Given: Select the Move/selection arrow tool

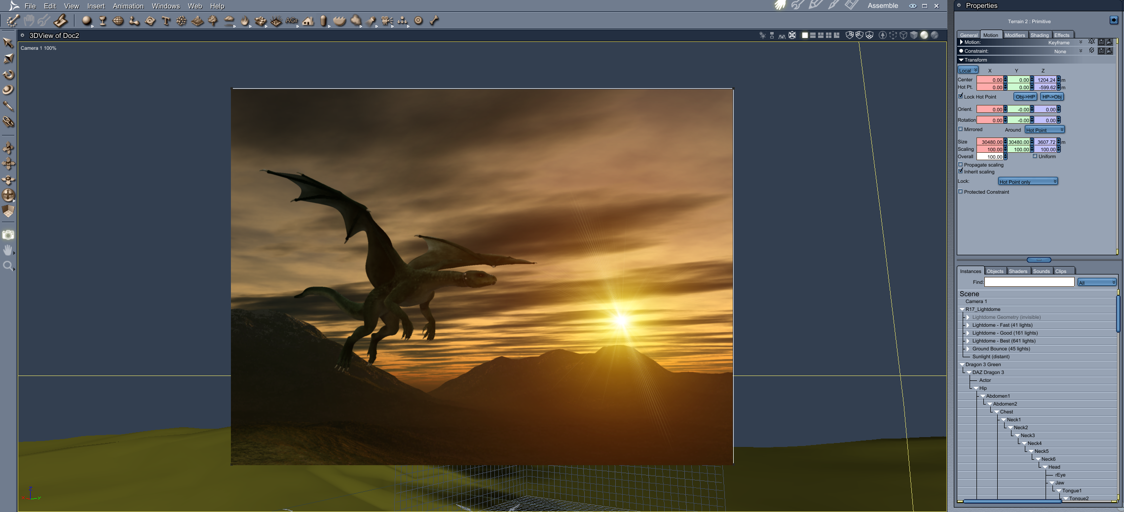Looking at the screenshot, I should click(8, 43).
